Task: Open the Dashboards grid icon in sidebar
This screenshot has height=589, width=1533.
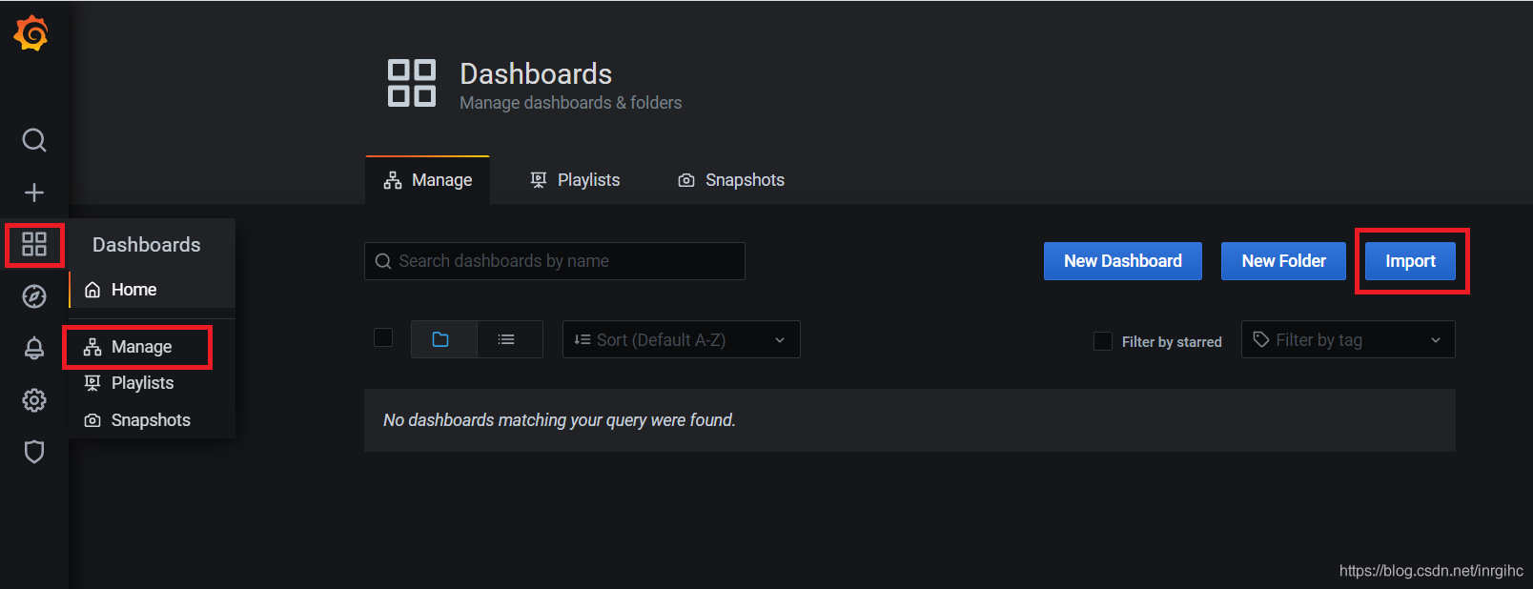Action: pyautogui.click(x=34, y=245)
